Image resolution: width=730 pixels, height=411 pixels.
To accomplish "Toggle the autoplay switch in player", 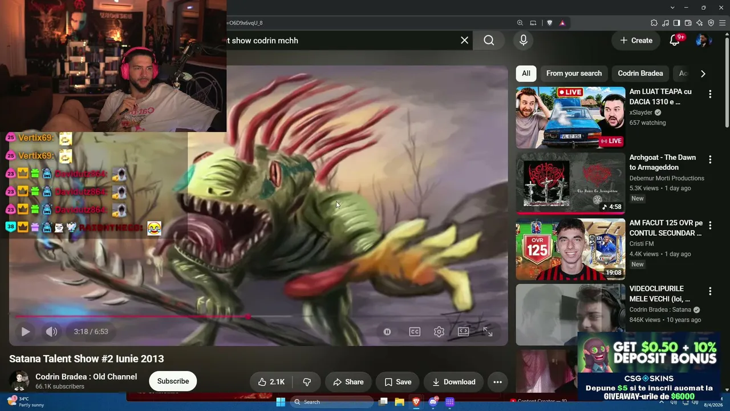I will point(387,332).
